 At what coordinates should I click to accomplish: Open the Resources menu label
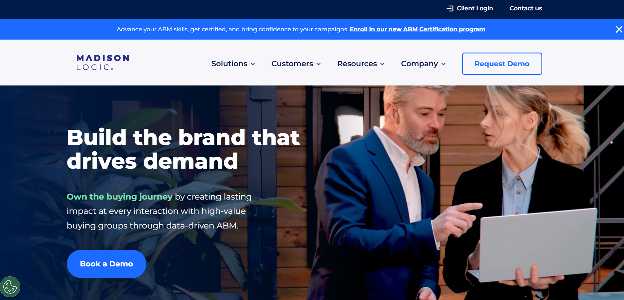pyautogui.click(x=357, y=64)
